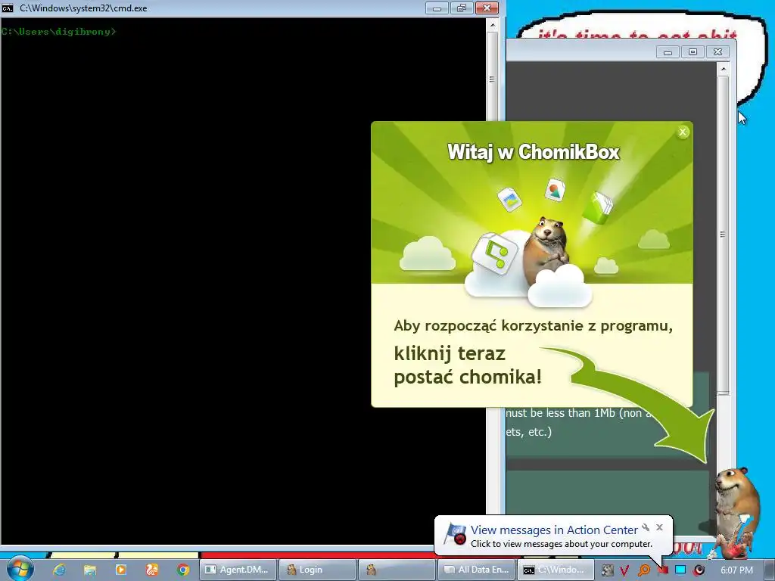Close the cmd.exe window
The image size is (775, 581).
pyautogui.click(x=487, y=8)
